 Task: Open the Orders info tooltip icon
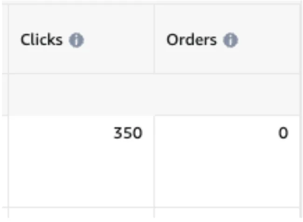230,40
